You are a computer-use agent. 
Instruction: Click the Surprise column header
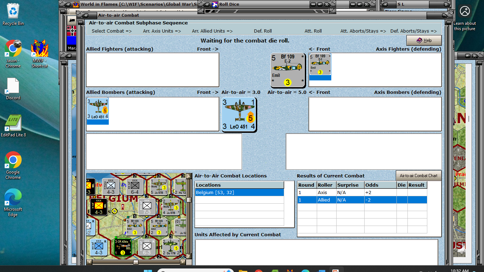click(350, 185)
